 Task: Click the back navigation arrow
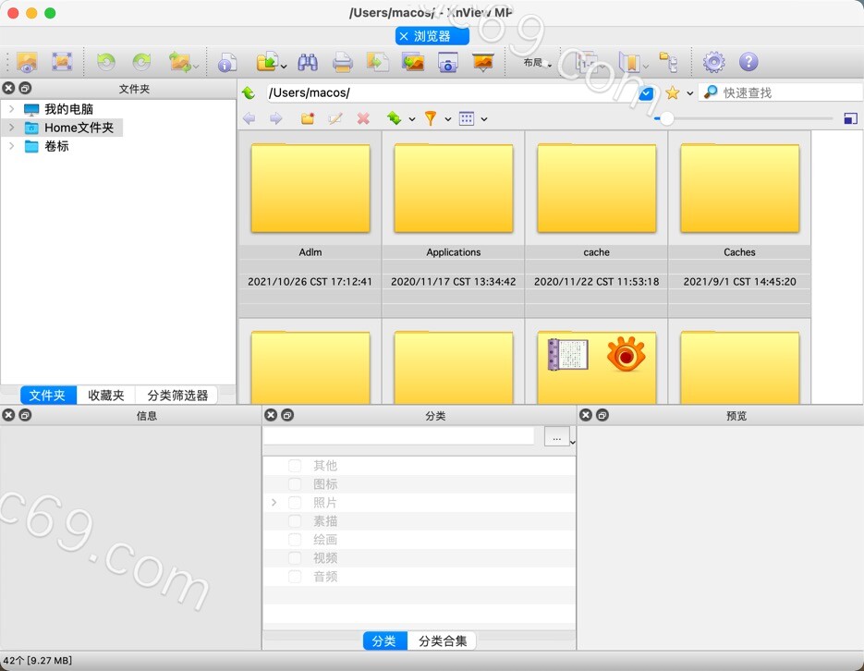[x=249, y=118]
